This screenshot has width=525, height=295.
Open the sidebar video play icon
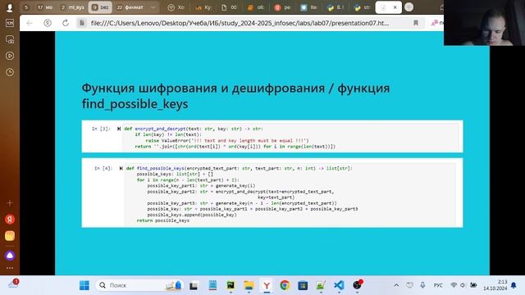(x=10, y=56)
